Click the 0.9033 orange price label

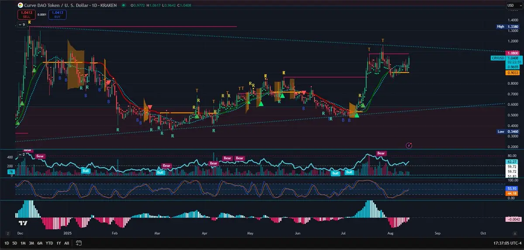512,73
